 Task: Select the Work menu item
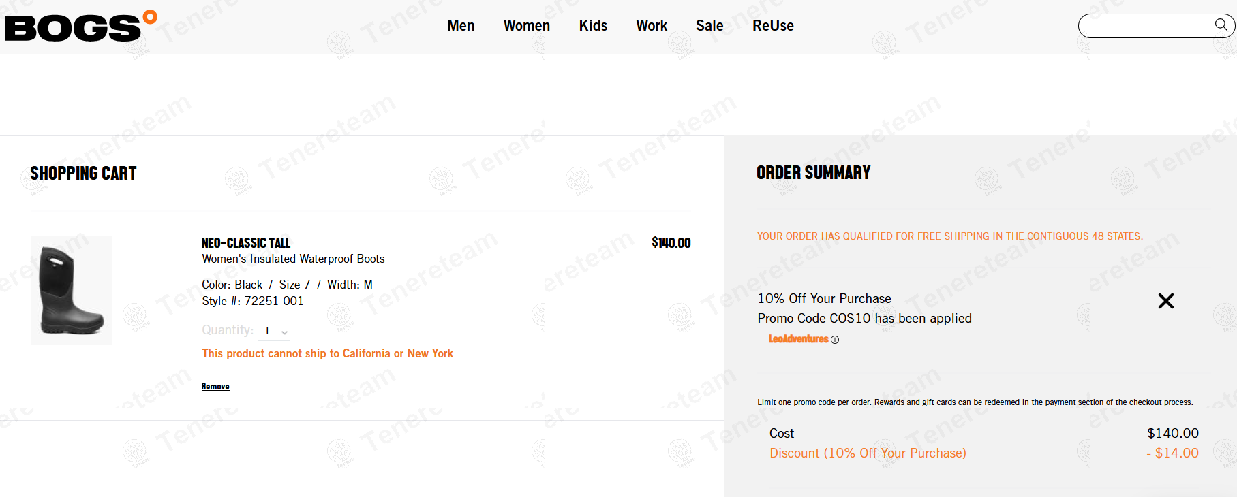point(652,26)
